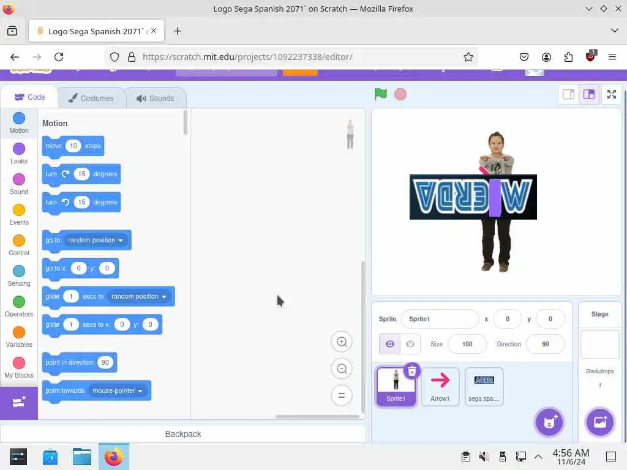Hide the sprite with crossed-eye icon
Viewport: 627px width, 470px height.
(x=410, y=344)
